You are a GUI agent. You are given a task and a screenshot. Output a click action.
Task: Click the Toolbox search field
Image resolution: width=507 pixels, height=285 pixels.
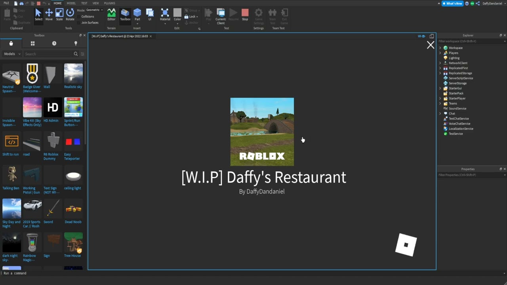point(48,54)
